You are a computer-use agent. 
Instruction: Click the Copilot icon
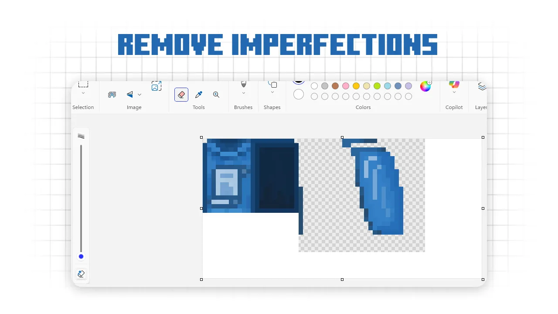click(x=454, y=85)
